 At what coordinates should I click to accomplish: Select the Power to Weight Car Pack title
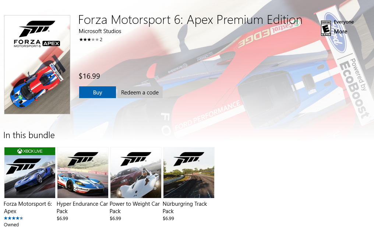coord(135,207)
